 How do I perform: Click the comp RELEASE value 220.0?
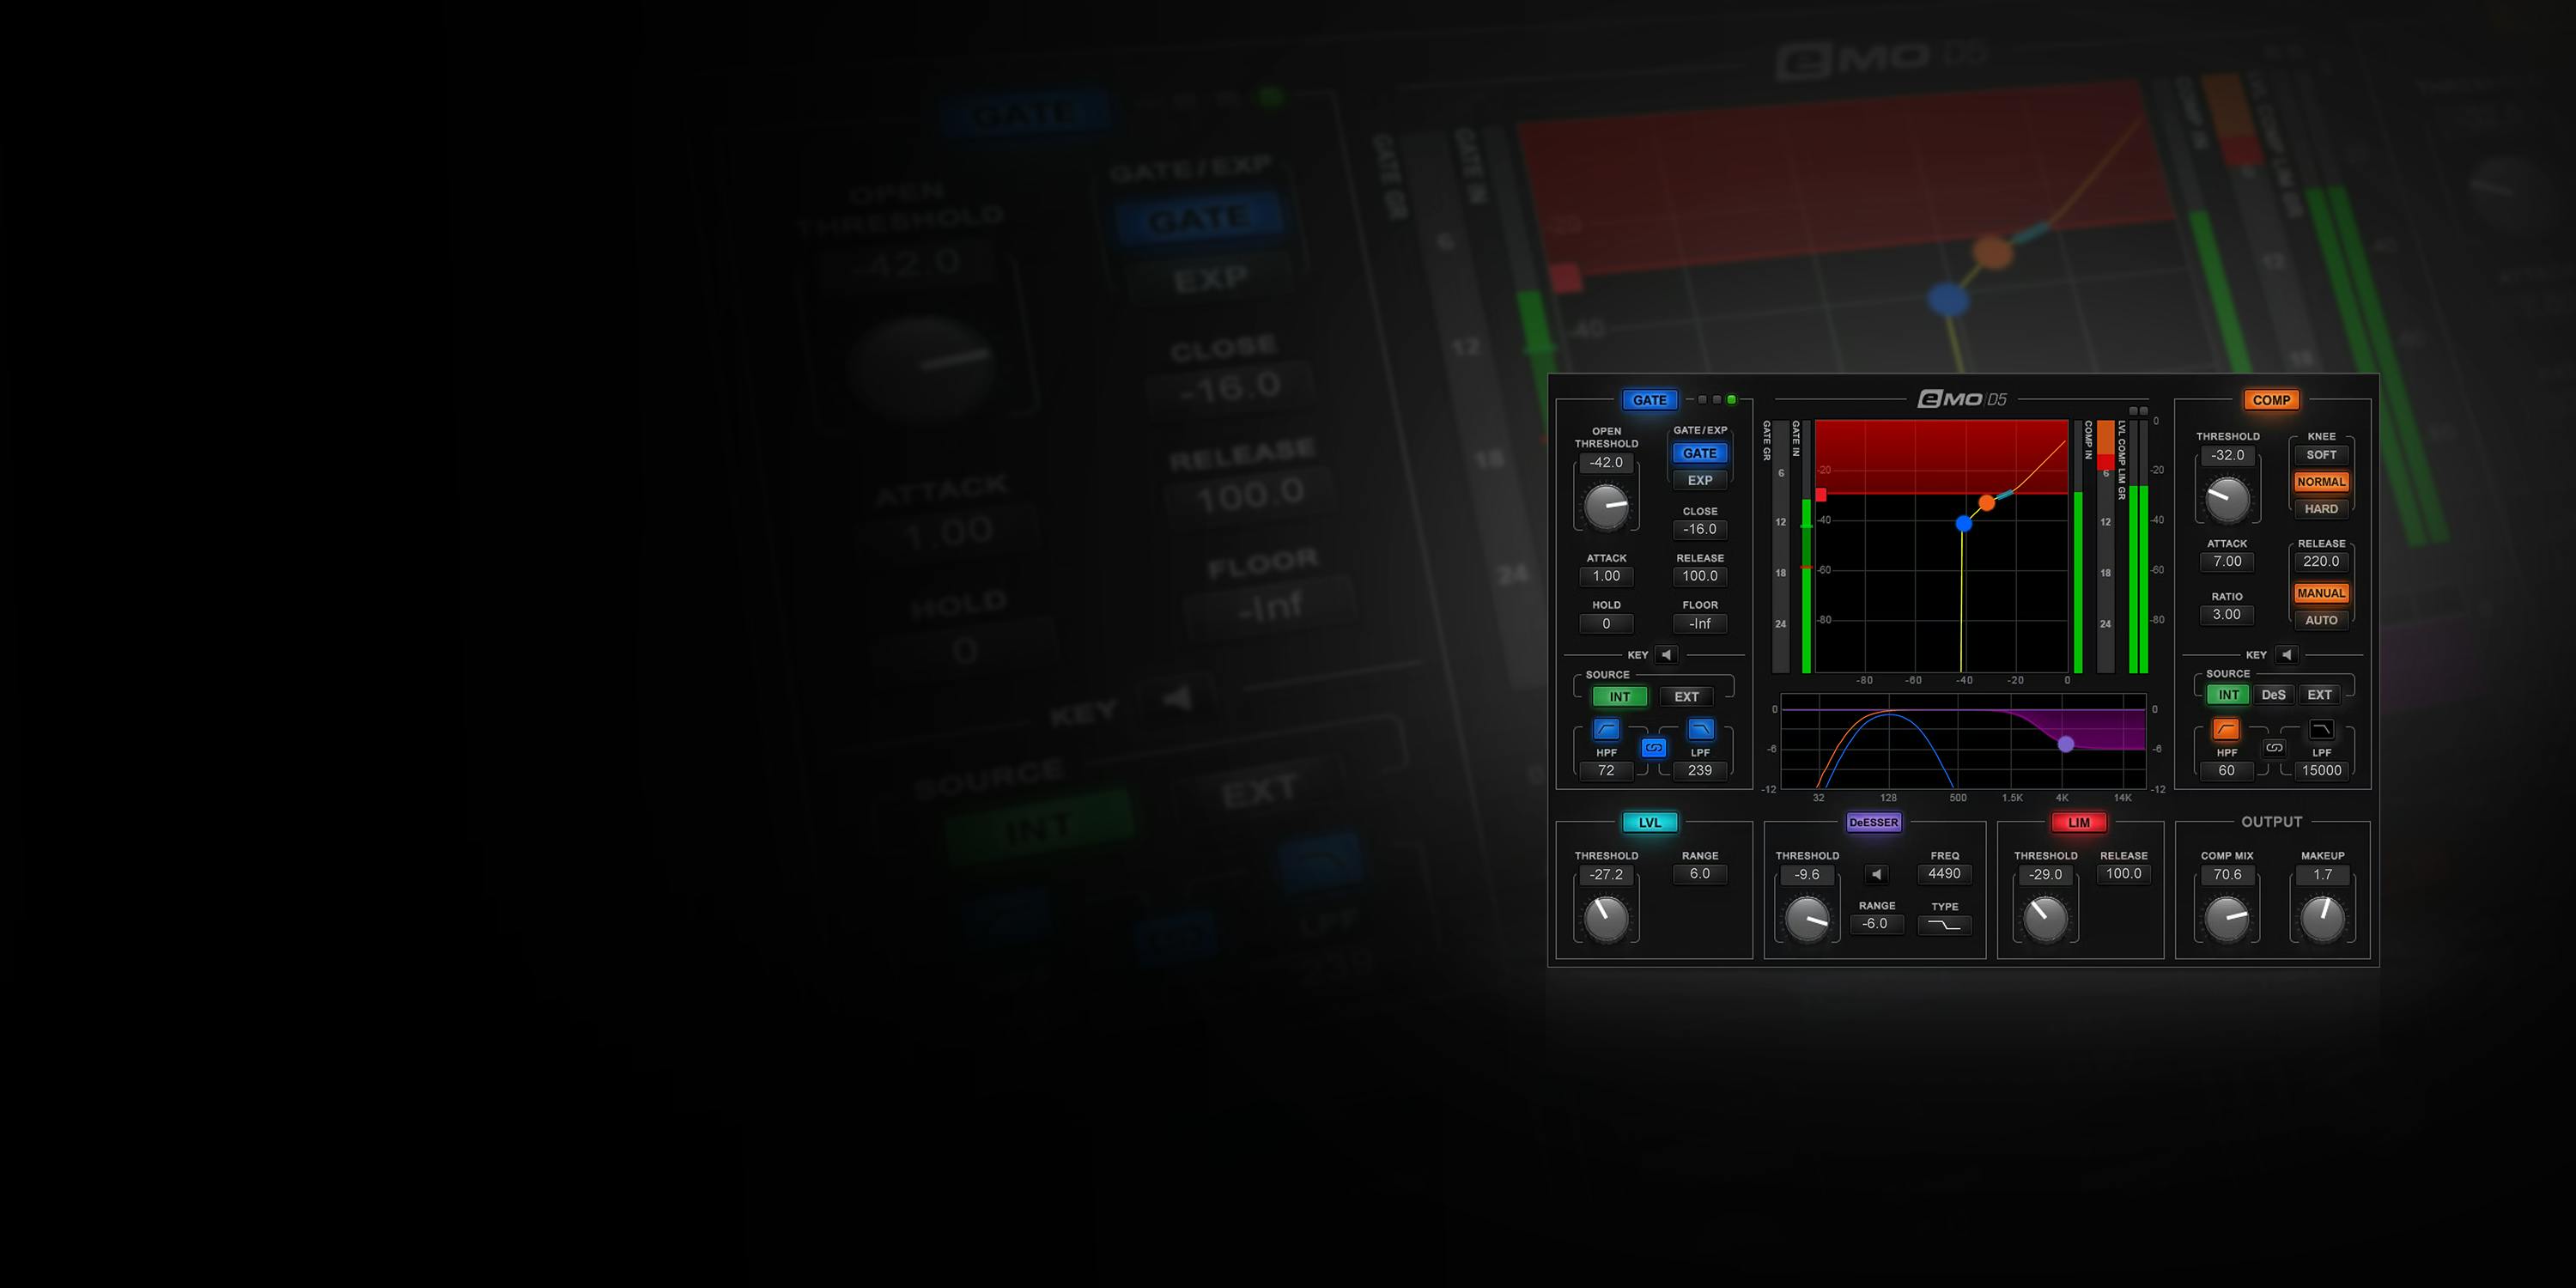click(x=2321, y=562)
